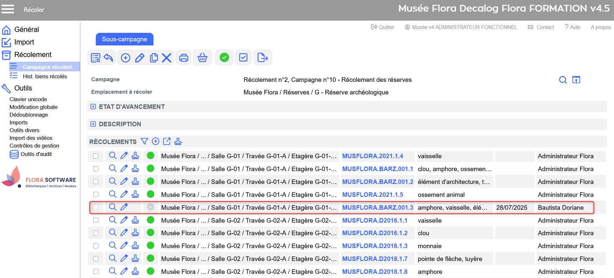Check the box for MUSFLORA.2021.1.4 row
The width and height of the screenshot is (614, 278).
click(96, 156)
